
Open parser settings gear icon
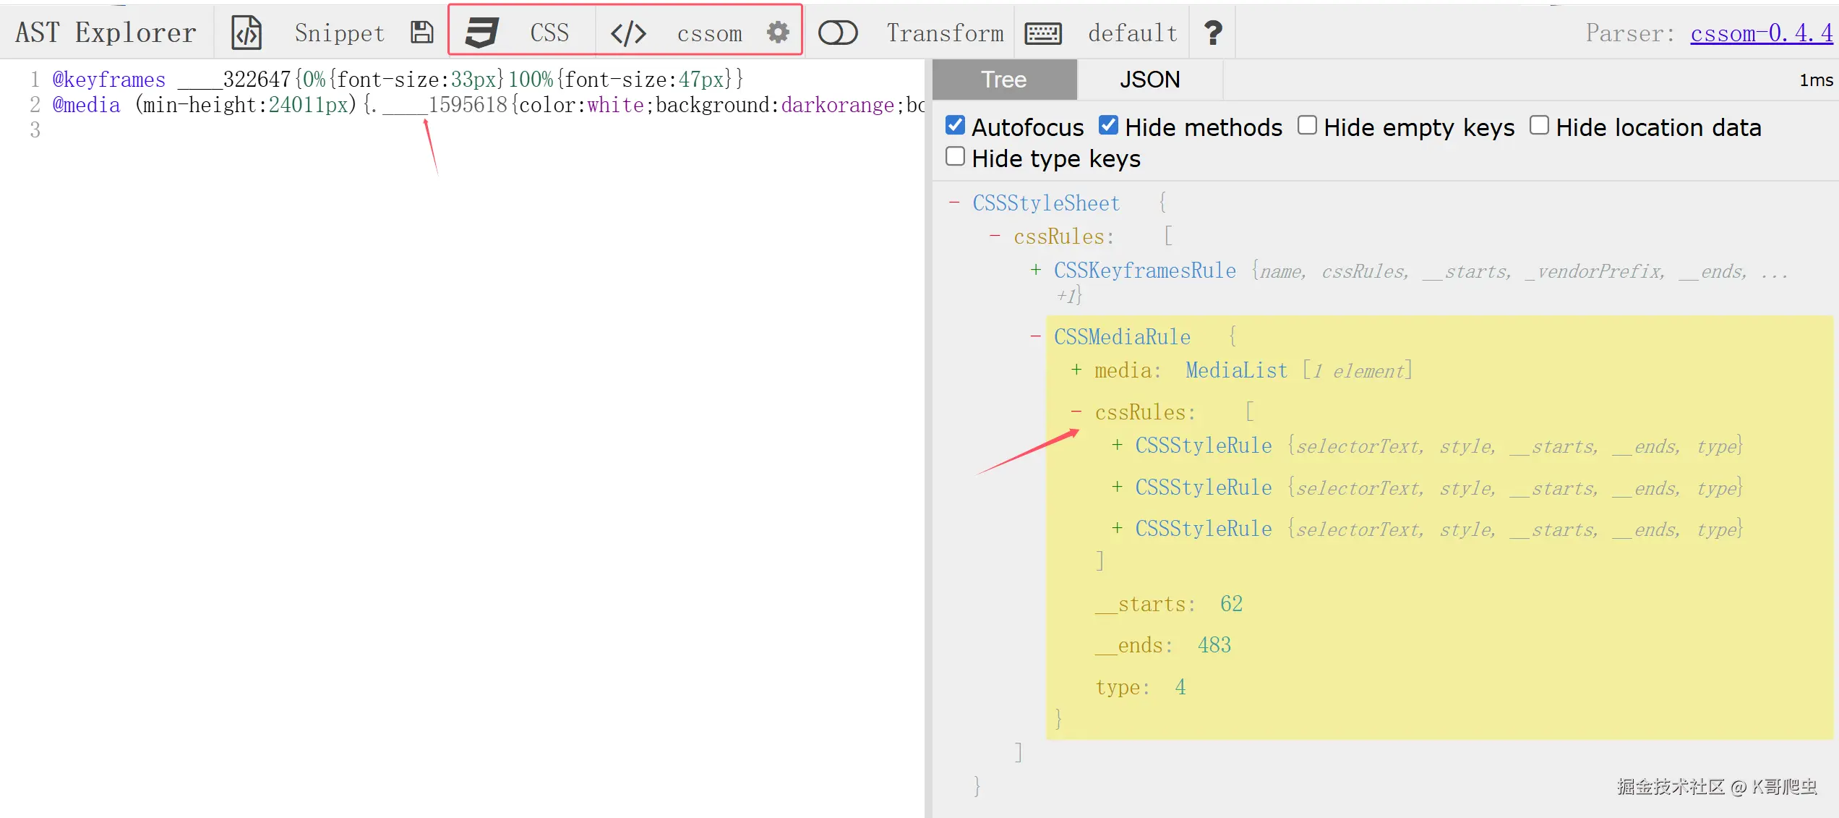pos(778,33)
